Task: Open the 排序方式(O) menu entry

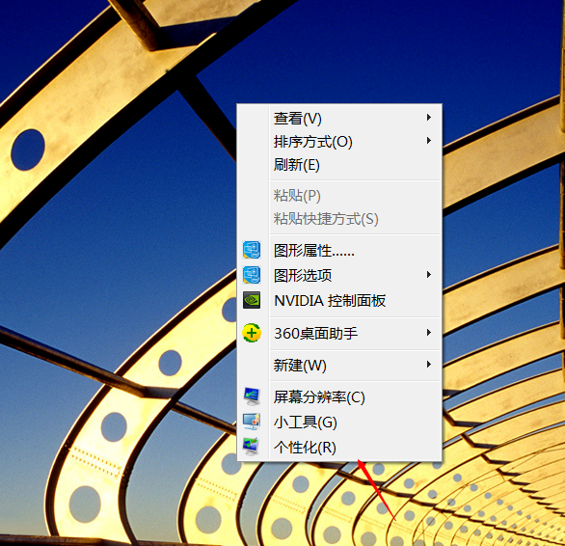Action: click(338, 142)
